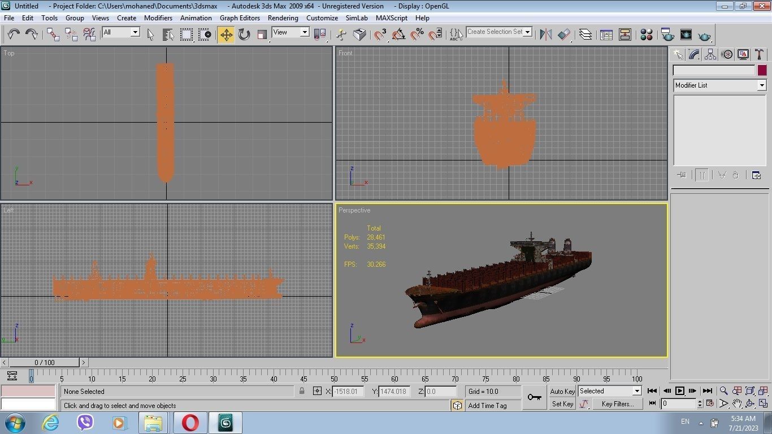
Task: Open Material Editor spheres icon
Action: click(x=647, y=34)
